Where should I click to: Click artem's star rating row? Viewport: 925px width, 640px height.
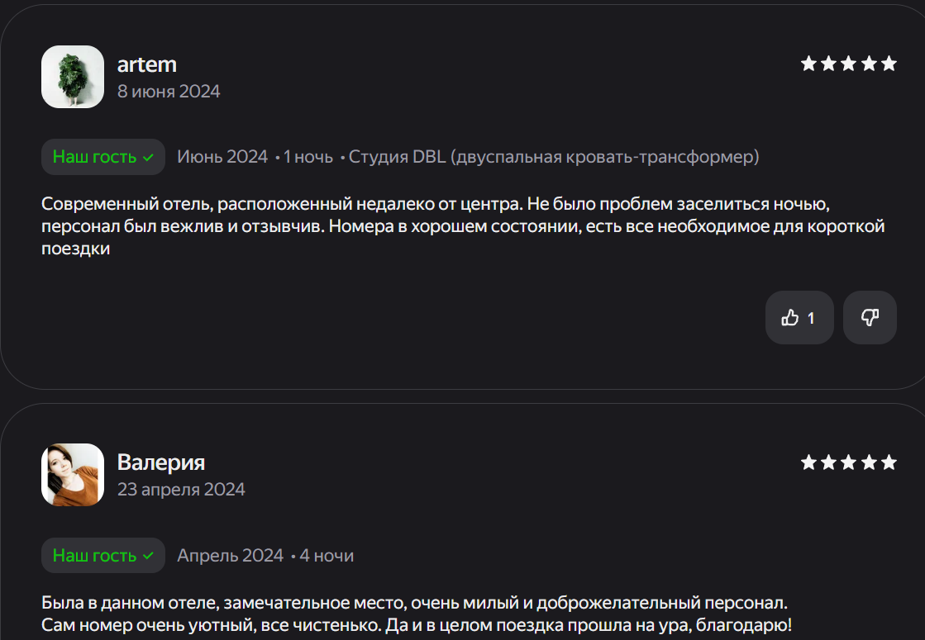tap(847, 62)
